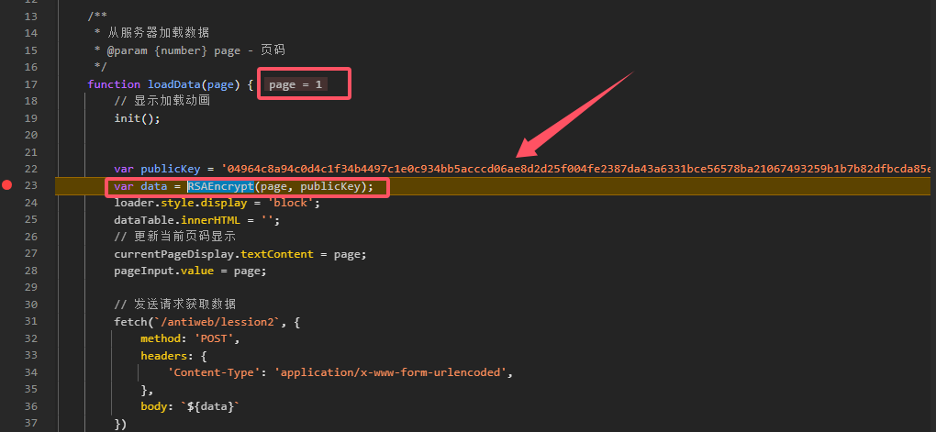Click the init() call on line 19
Screen dimensions: 936x432
tap(137, 118)
